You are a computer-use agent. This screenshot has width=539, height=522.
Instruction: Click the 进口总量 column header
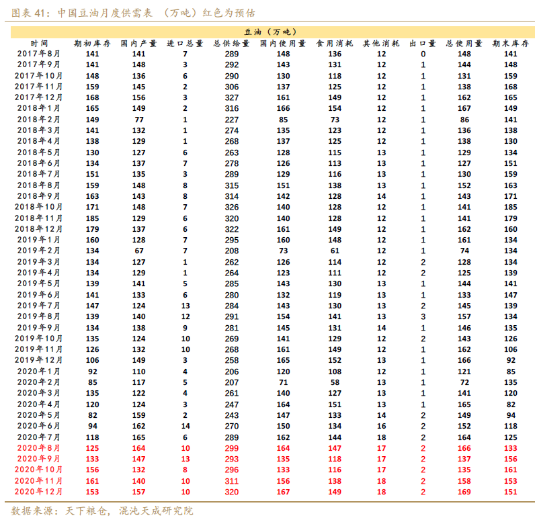pyautogui.click(x=185, y=44)
